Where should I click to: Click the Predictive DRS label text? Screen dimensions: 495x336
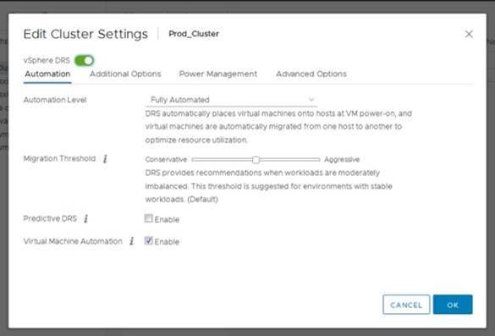[50, 218]
